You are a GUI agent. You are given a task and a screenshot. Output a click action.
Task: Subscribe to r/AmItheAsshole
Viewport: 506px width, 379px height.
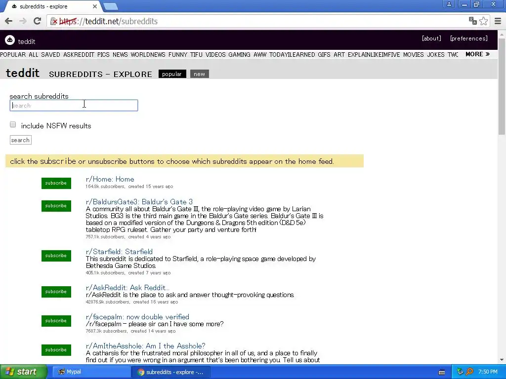point(56,350)
